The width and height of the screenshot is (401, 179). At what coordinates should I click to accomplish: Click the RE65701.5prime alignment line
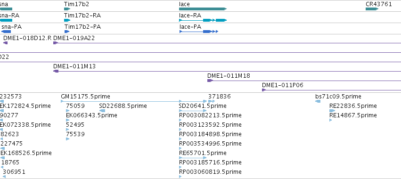(193, 158)
